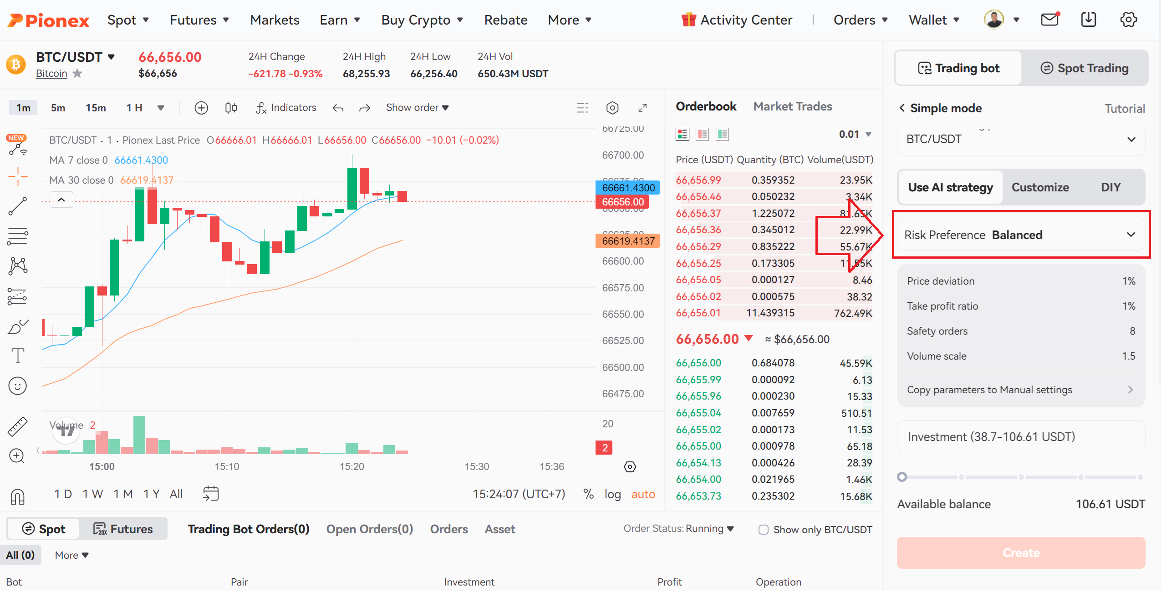Toggle the magnet snap tool
The image size is (1161, 591).
18,496
